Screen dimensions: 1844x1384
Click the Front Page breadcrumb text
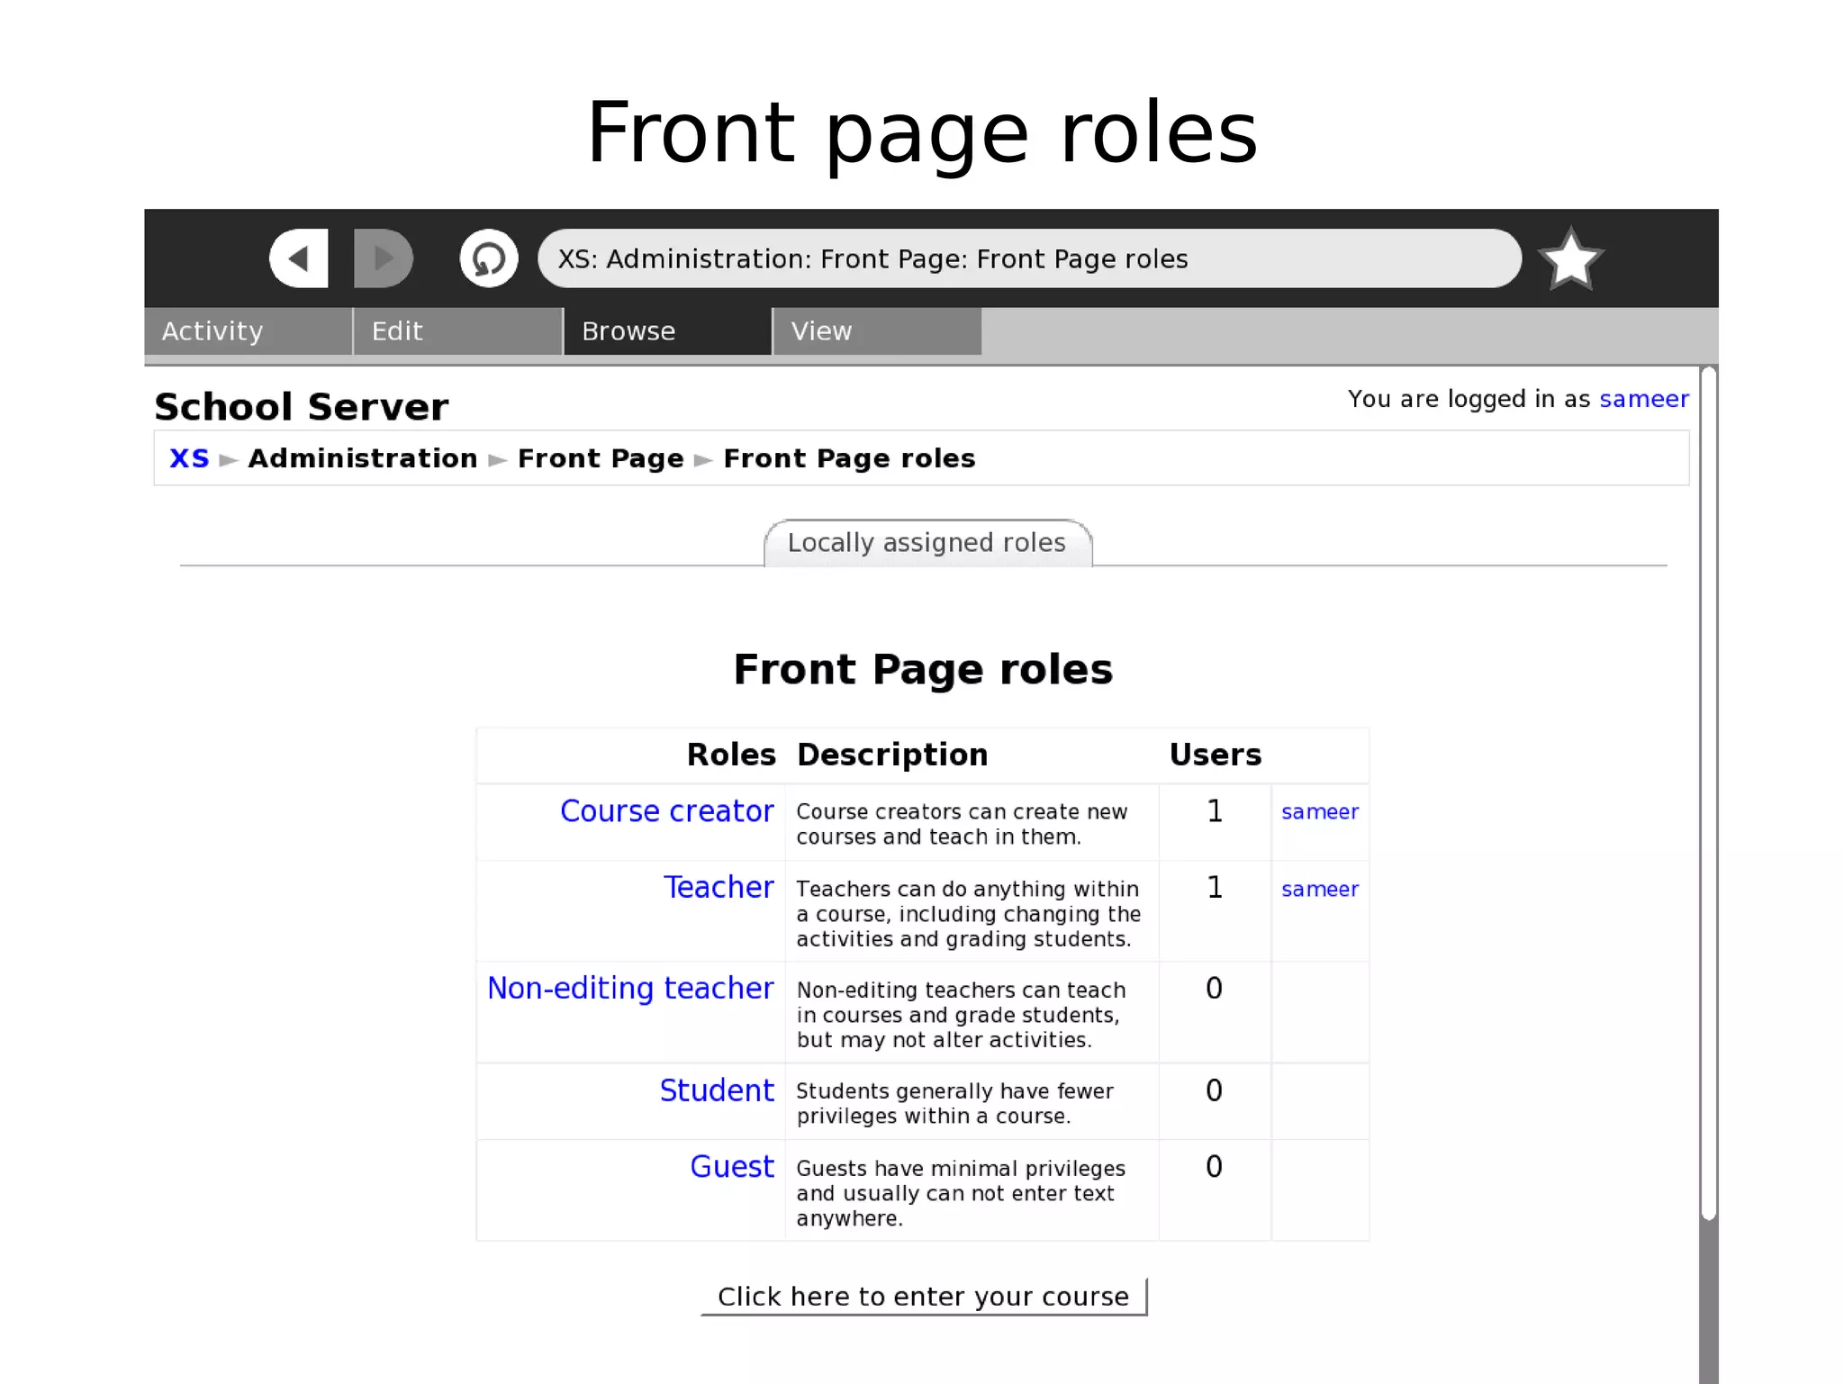pos(601,458)
